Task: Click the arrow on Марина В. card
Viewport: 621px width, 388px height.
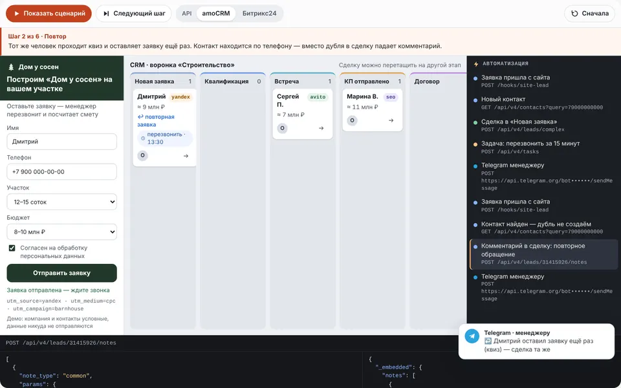Action: [x=391, y=120]
